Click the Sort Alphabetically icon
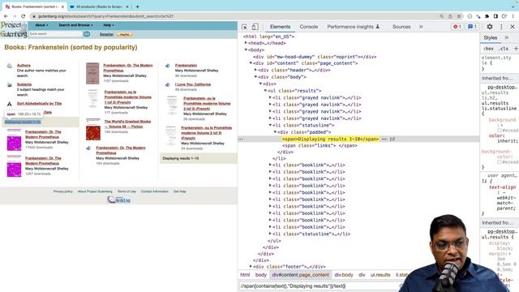519x292 pixels. [x=9, y=104]
